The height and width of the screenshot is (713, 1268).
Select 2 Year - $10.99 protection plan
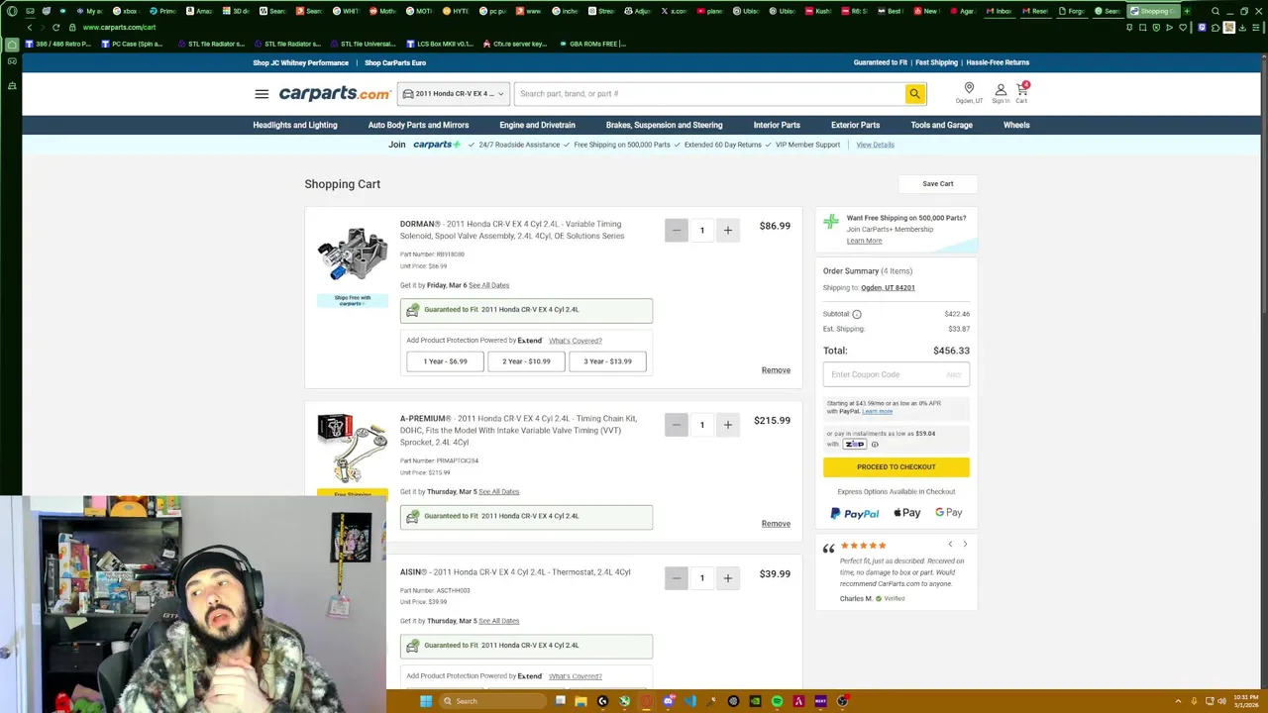tap(526, 361)
